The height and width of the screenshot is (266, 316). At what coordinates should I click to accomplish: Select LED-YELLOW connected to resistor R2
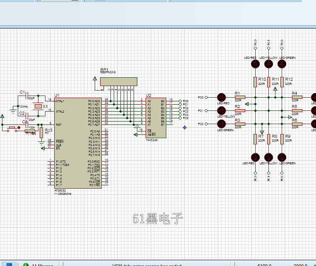221,110
